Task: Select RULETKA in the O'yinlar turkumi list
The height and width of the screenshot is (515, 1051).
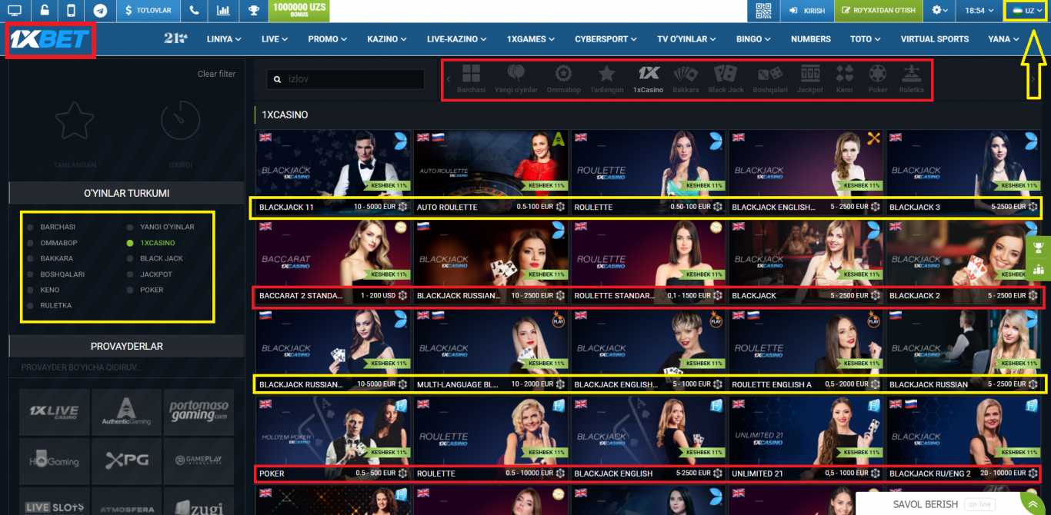Action: [55, 306]
